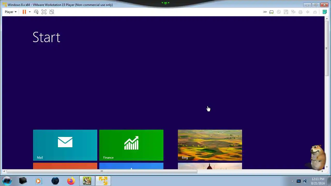331x186 pixels.
Task: Open the taskbar clock showing 12:11 PM
Action: pyautogui.click(x=318, y=181)
